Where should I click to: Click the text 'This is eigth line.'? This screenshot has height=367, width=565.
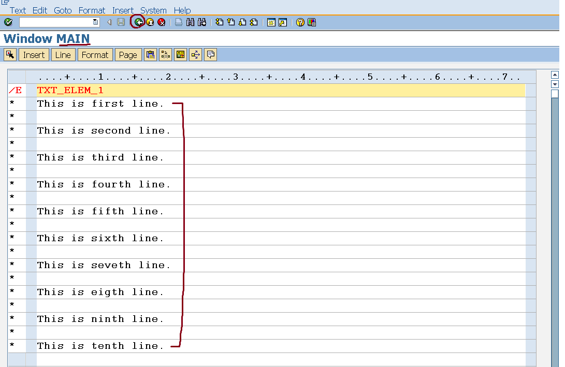pyautogui.click(x=100, y=292)
